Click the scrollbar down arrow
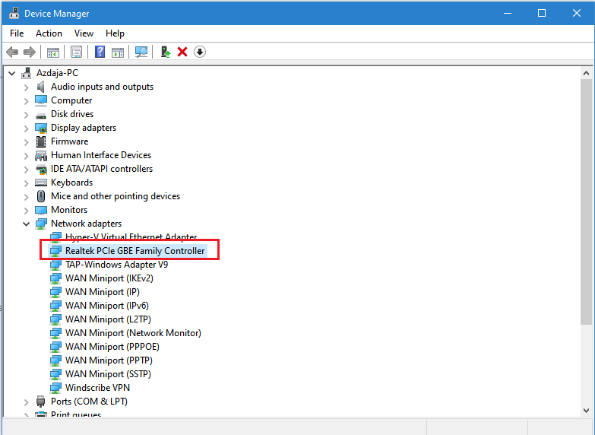Screen dimensions: 595x435 click(x=586, y=411)
